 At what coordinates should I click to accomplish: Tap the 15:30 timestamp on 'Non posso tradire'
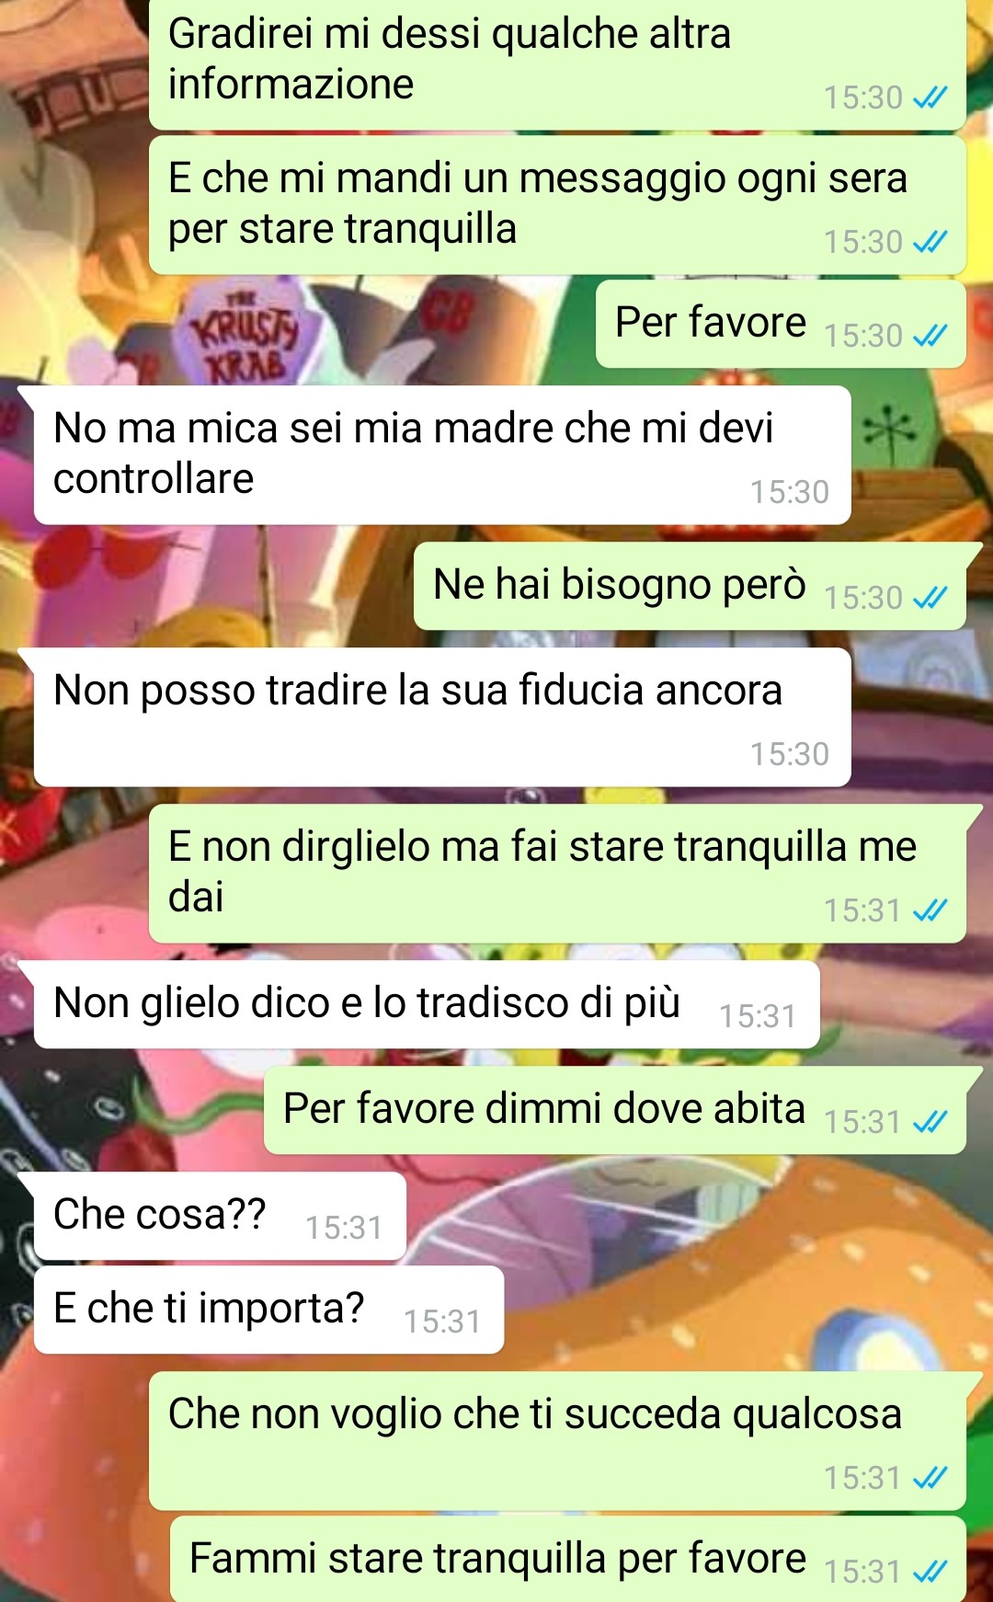coord(790,754)
